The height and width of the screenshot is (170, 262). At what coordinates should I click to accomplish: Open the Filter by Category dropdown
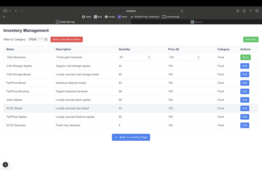(x=38, y=39)
